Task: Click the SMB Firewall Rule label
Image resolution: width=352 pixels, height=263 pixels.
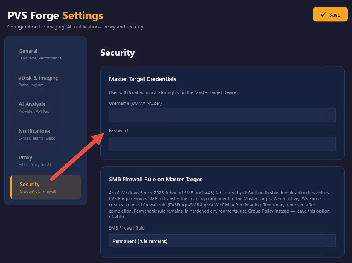Action: [x=127, y=228]
